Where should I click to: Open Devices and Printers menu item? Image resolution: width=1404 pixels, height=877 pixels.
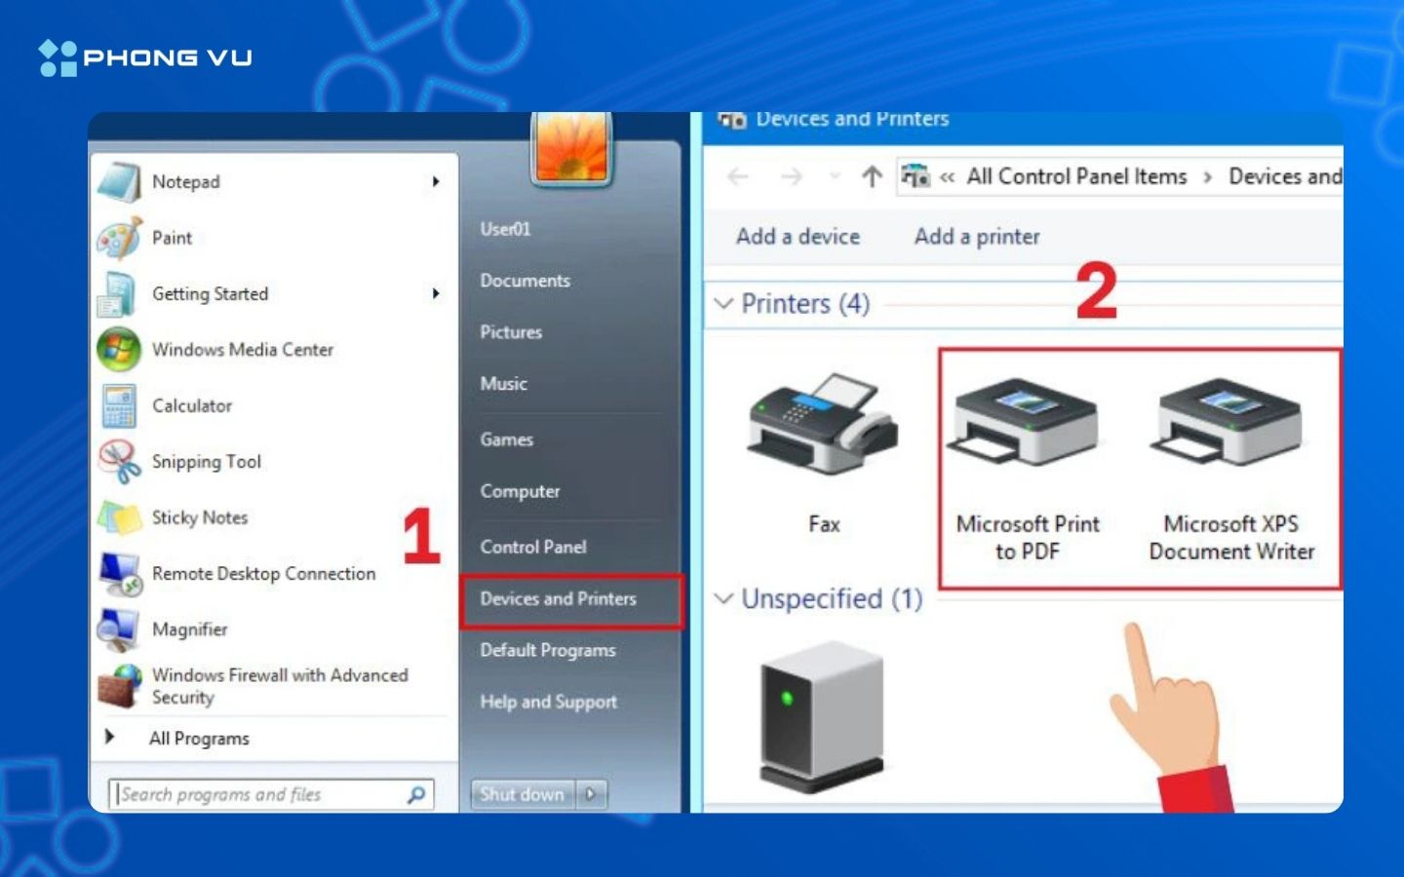point(558,599)
